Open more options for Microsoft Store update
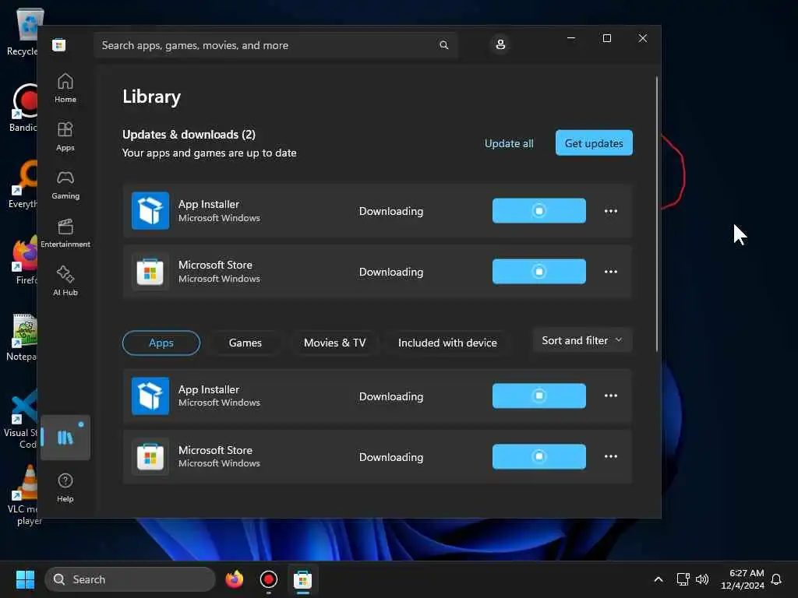The height and width of the screenshot is (598, 798). 611,272
